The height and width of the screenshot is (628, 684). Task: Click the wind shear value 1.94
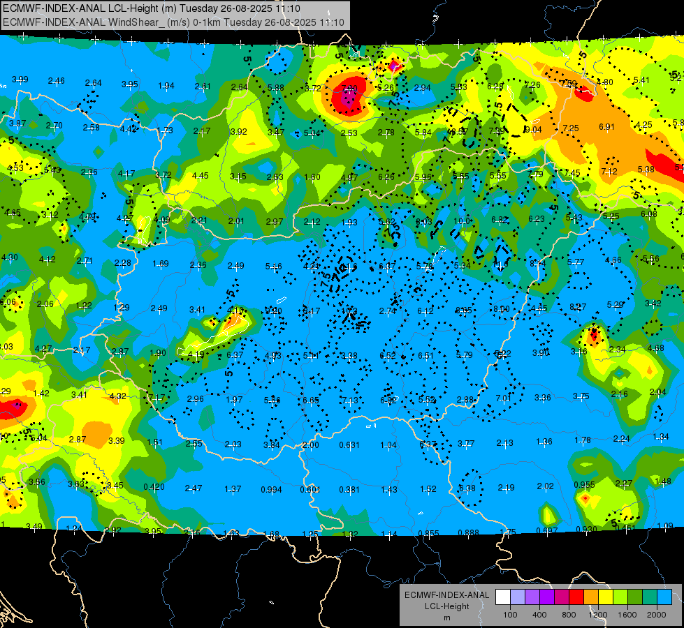[166, 85]
